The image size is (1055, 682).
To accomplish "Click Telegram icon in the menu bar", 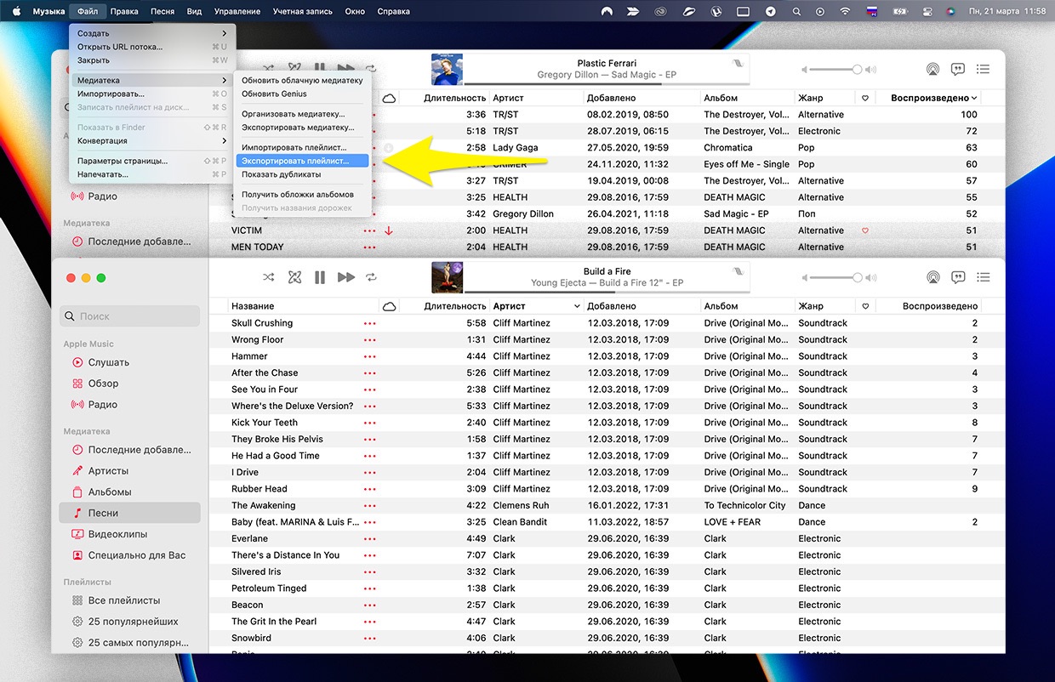I will (771, 11).
